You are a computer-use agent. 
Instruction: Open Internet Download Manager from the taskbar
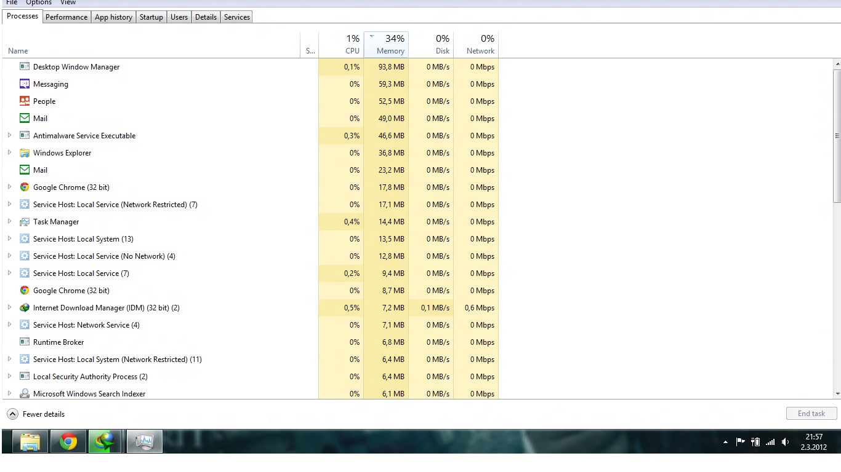point(105,441)
